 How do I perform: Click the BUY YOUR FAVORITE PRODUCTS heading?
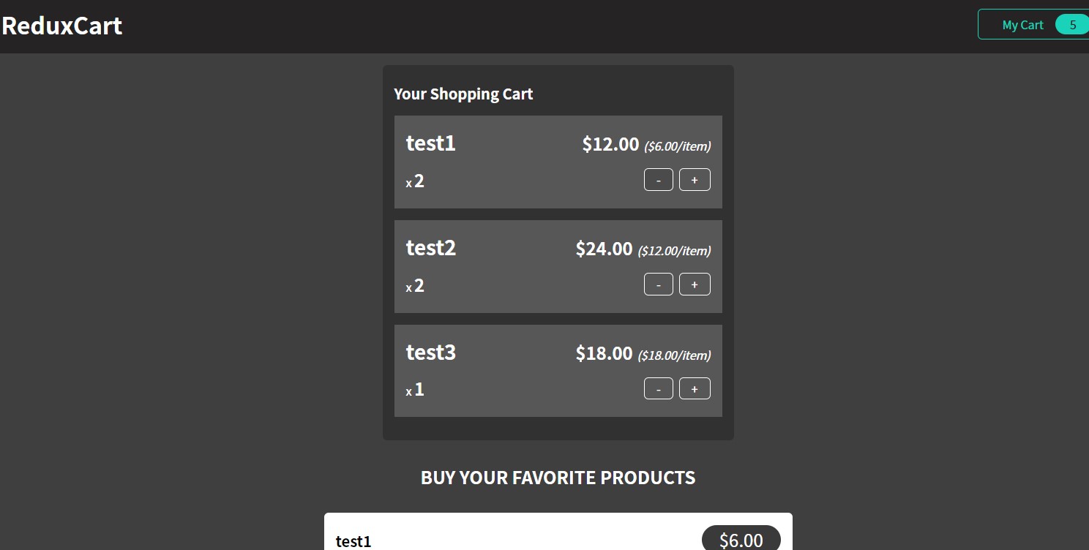tap(558, 478)
